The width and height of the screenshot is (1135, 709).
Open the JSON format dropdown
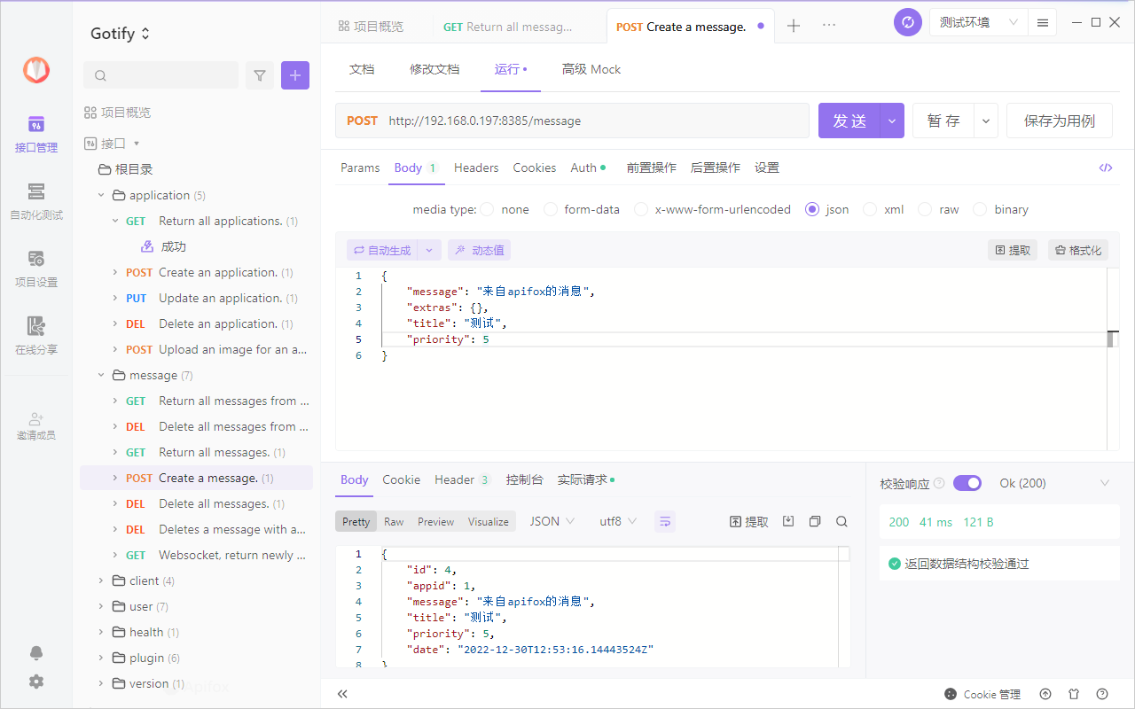(x=552, y=521)
